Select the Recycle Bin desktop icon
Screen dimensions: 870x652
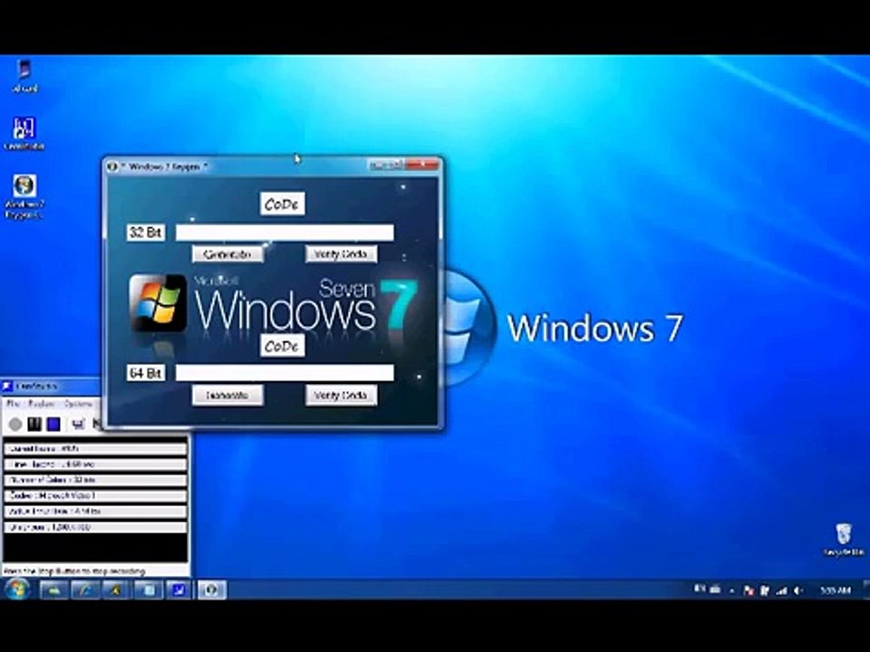pos(844,540)
